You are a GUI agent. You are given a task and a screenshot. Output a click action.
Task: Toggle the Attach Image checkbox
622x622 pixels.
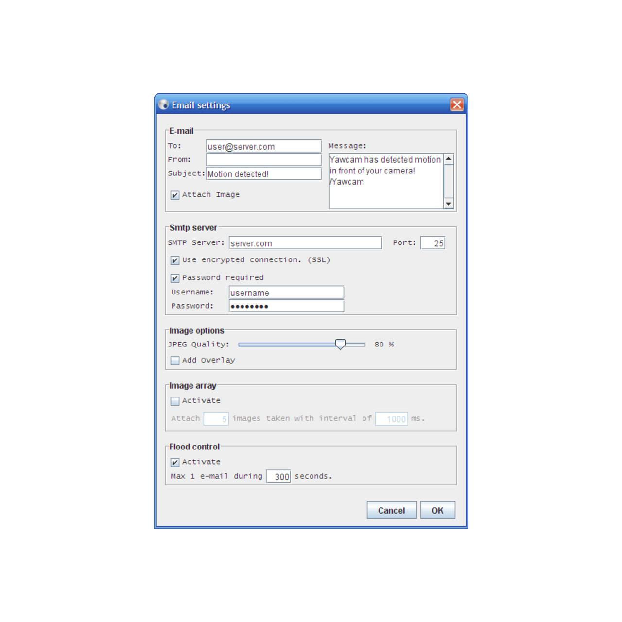point(175,195)
